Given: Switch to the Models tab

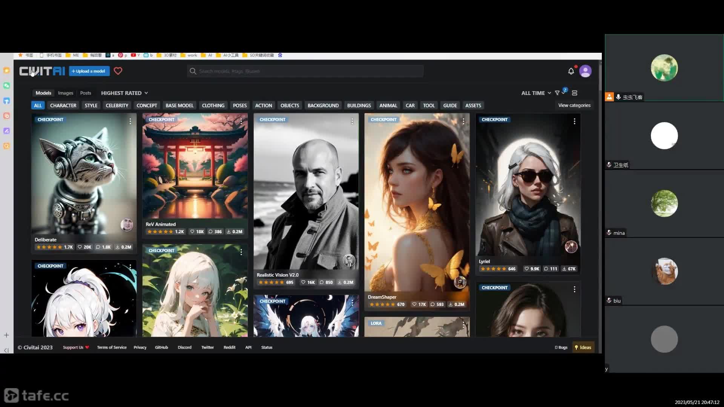Looking at the screenshot, I should (43, 93).
